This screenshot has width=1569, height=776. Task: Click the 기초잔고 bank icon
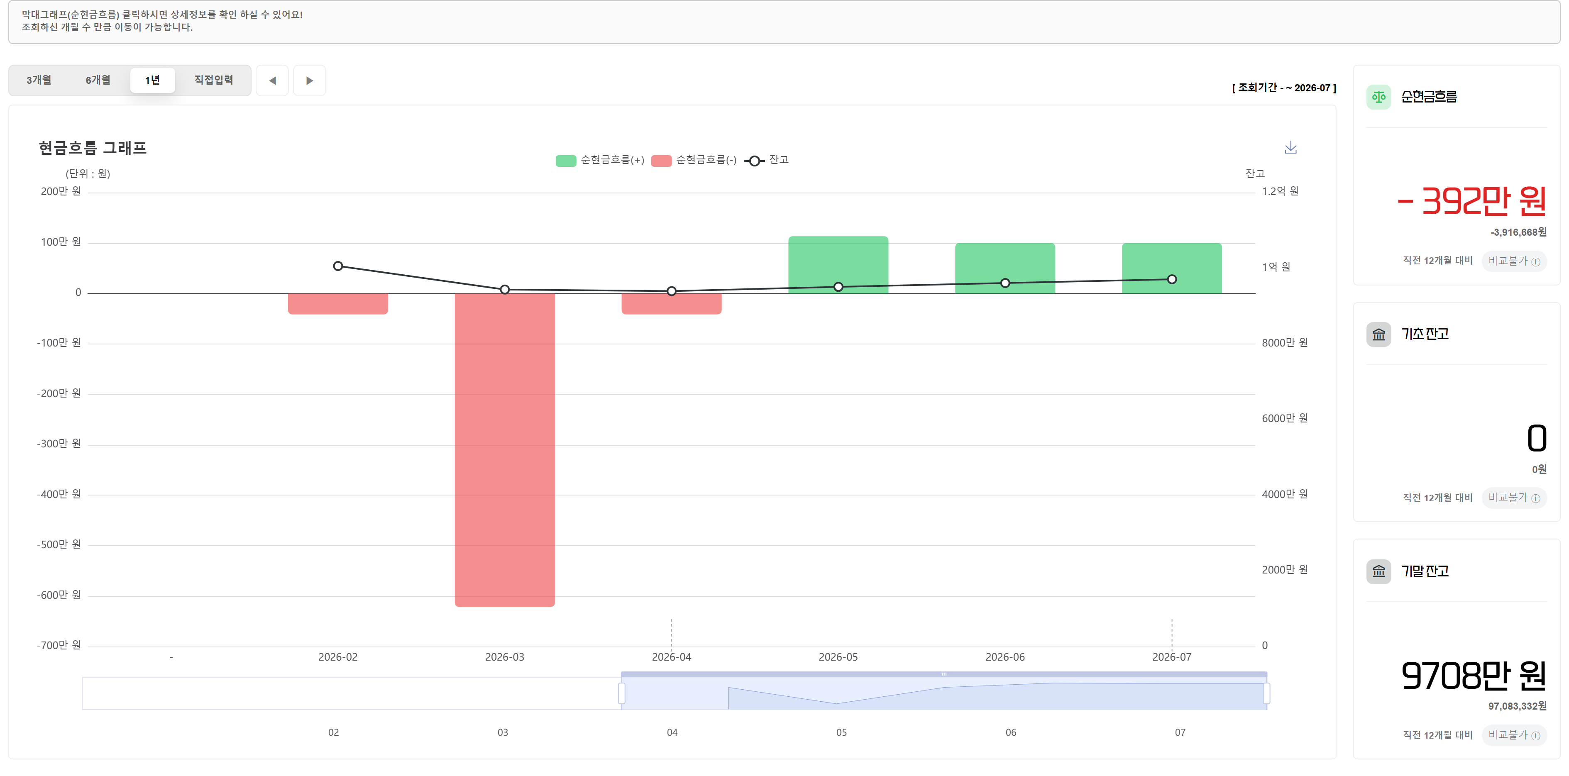[1378, 334]
